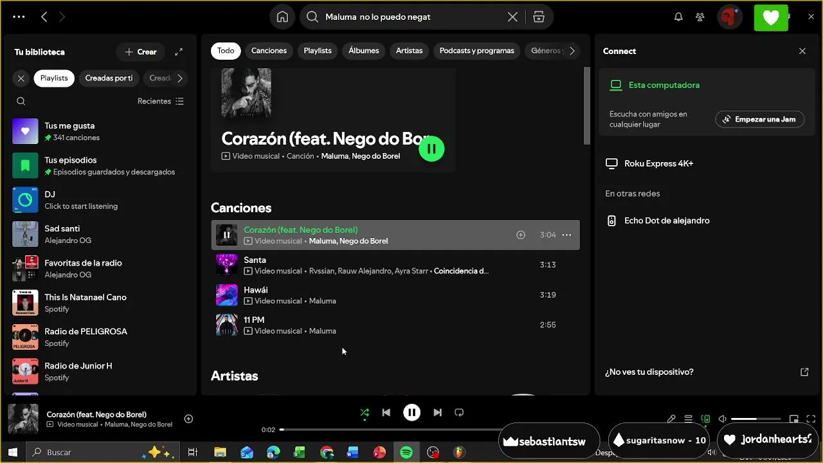Close the Connect panel
823x463 pixels.
[x=802, y=51]
